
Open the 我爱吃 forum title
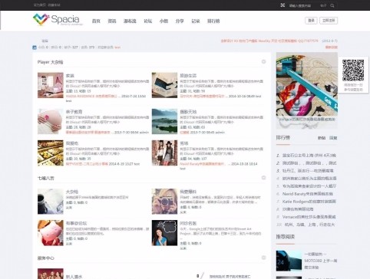(x=72, y=143)
